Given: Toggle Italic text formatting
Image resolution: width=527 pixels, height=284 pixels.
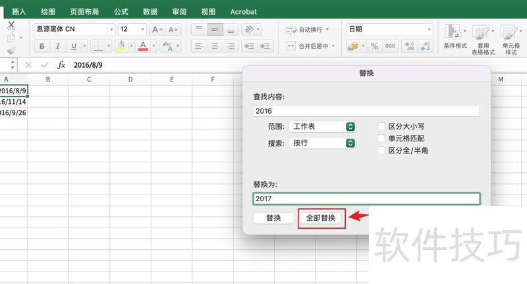Looking at the screenshot, I should coord(58,46).
